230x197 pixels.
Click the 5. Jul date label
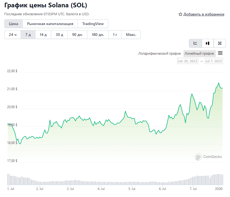pyautogui.click(x=132, y=189)
